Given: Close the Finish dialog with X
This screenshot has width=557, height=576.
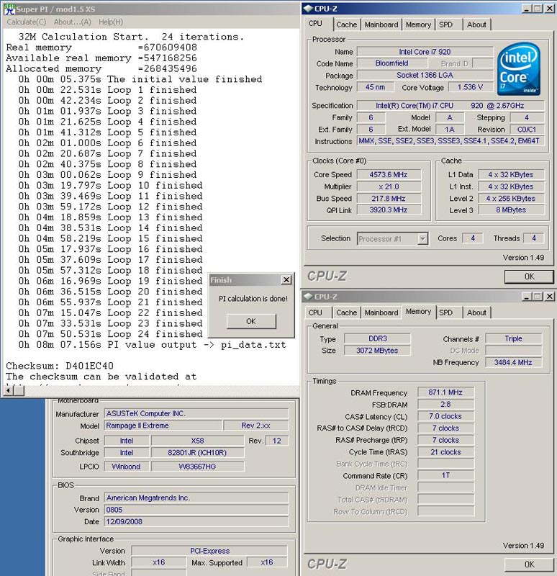Looking at the screenshot, I should tap(286, 280).
